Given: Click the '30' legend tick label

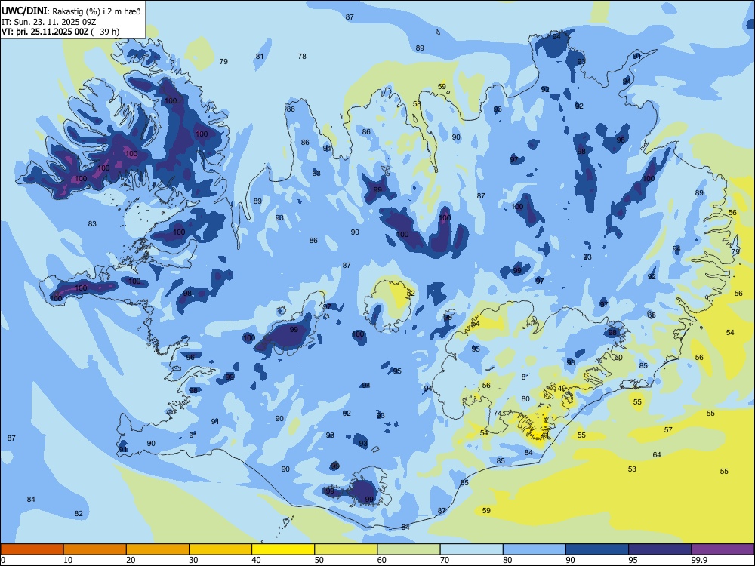Looking at the screenshot, I should pyautogui.click(x=193, y=560).
